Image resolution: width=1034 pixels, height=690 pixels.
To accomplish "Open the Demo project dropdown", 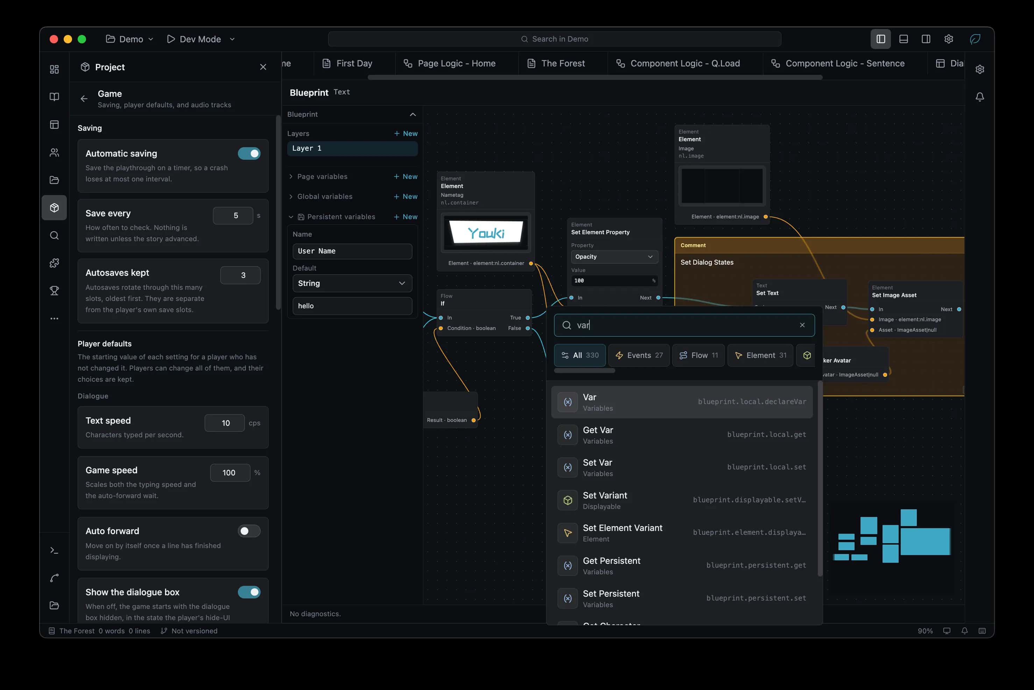I will 129,39.
